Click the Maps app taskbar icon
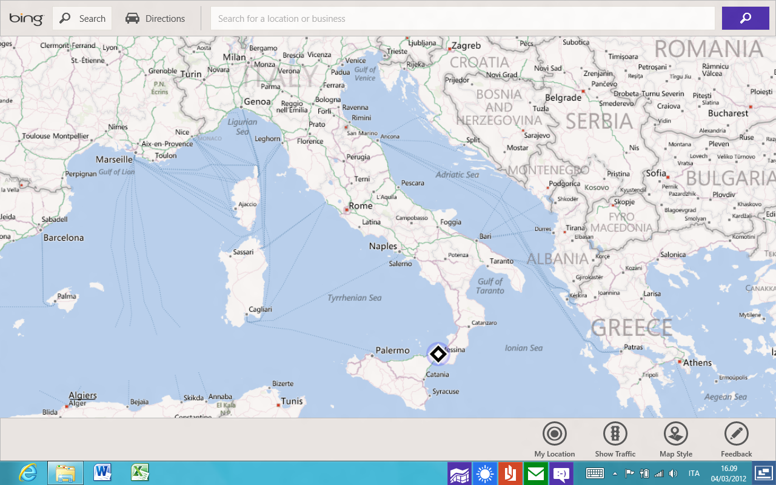The height and width of the screenshot is (485, 776). coord(460,474)
